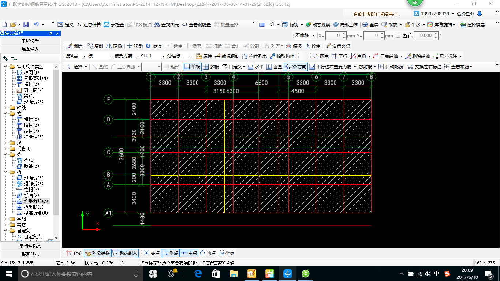Viewport: 500px width, 281px height.
Task: Select 旋转 rotate tool in edit toolbar
Action: pyautogui.click(x=153, y=46)
